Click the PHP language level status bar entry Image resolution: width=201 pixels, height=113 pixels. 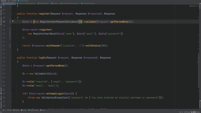pos(181,112)
